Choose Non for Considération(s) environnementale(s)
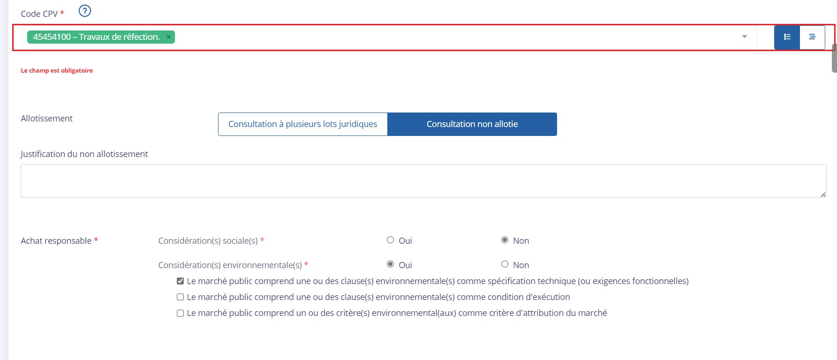 (505, 264)
